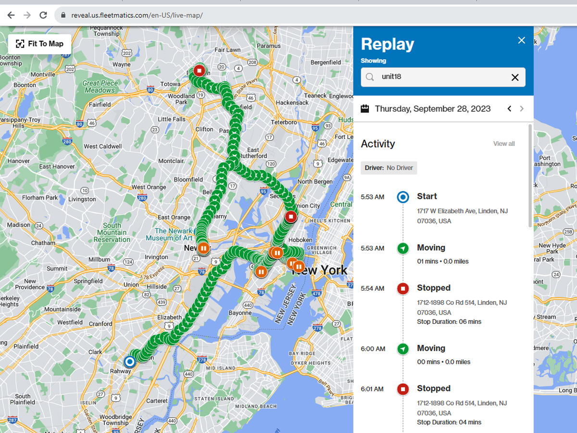Select the Start event at 5:53 AM
This screenshot has width=577, height=433.
[x=427, y=196]
